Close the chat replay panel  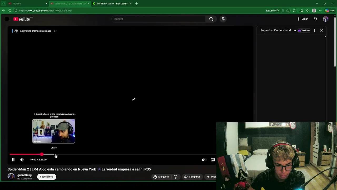point(322,30)
